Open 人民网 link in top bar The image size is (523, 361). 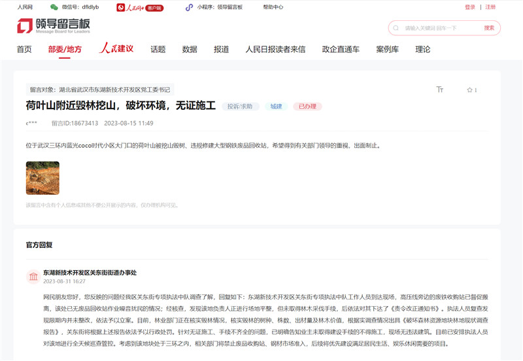point(25,7)
